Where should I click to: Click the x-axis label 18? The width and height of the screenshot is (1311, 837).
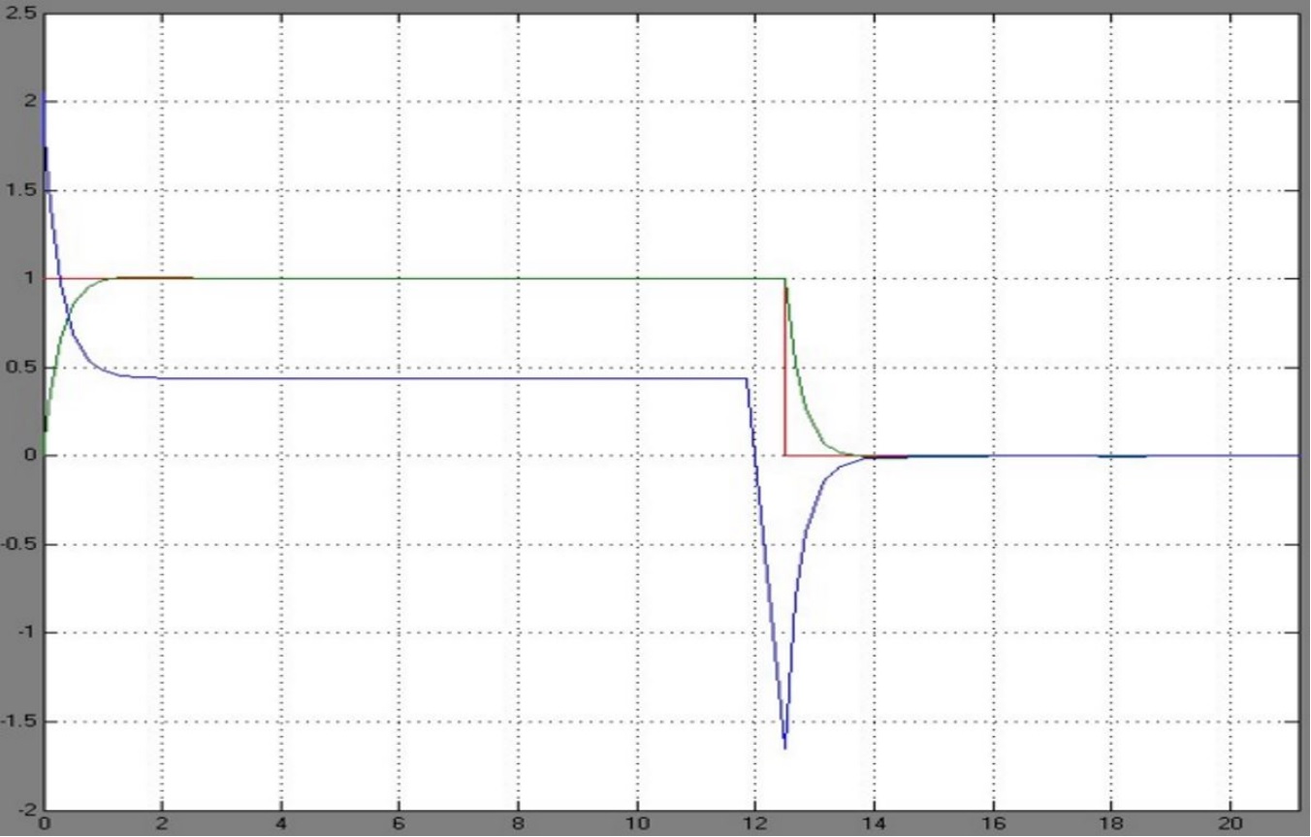coord(1112,826)
